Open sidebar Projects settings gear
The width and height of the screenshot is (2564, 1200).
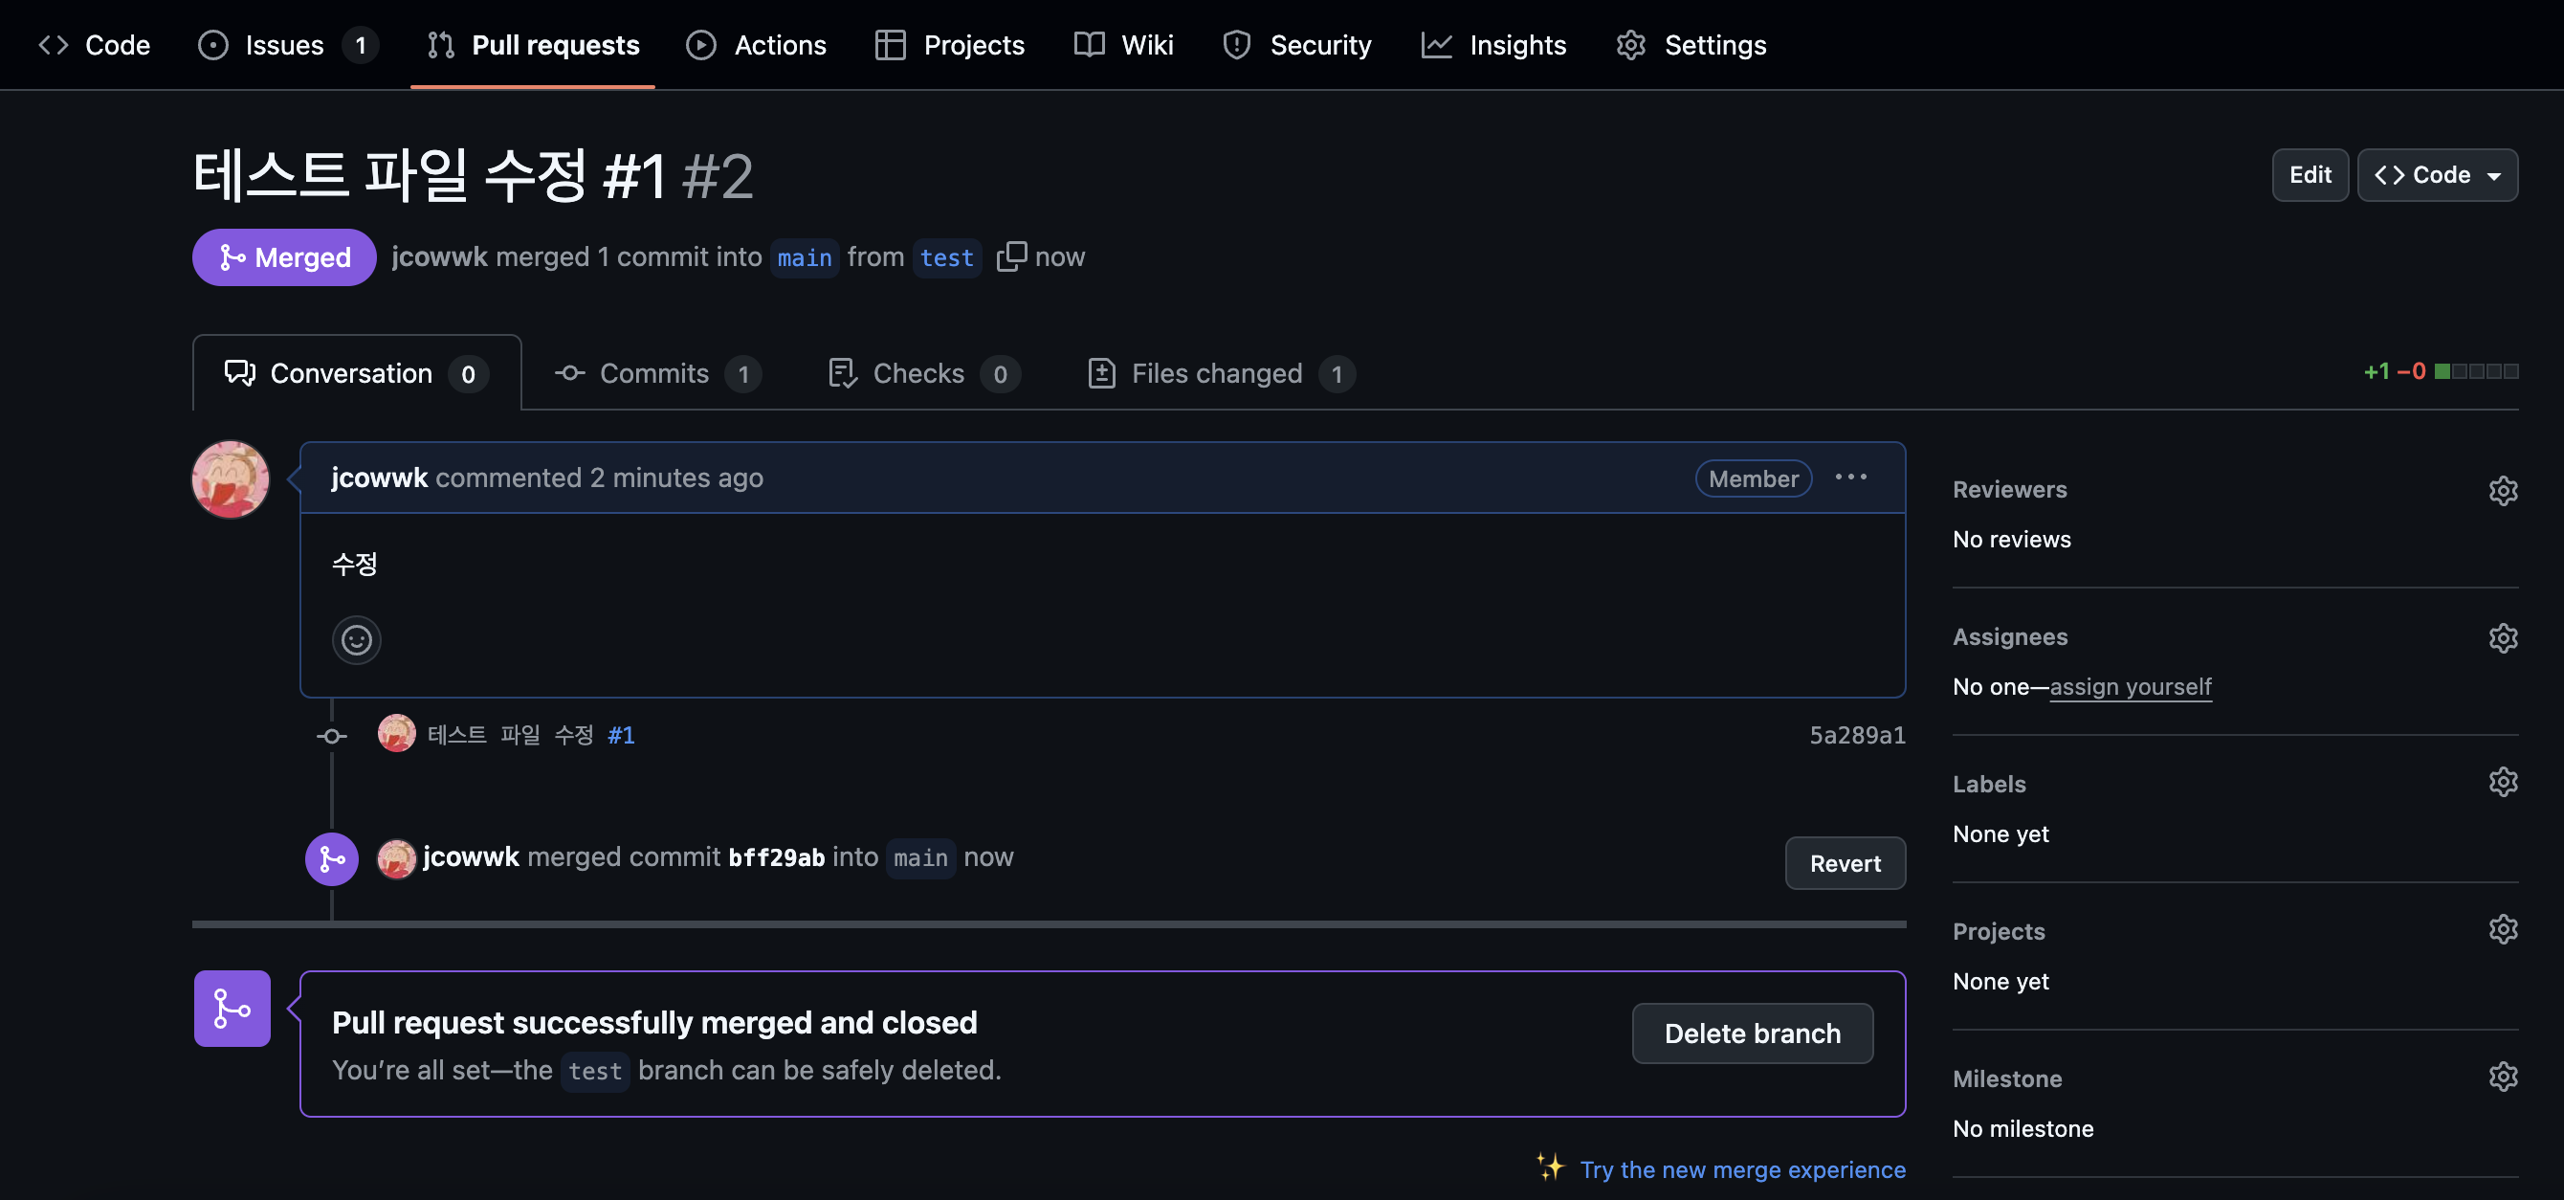pos(2502,930)
